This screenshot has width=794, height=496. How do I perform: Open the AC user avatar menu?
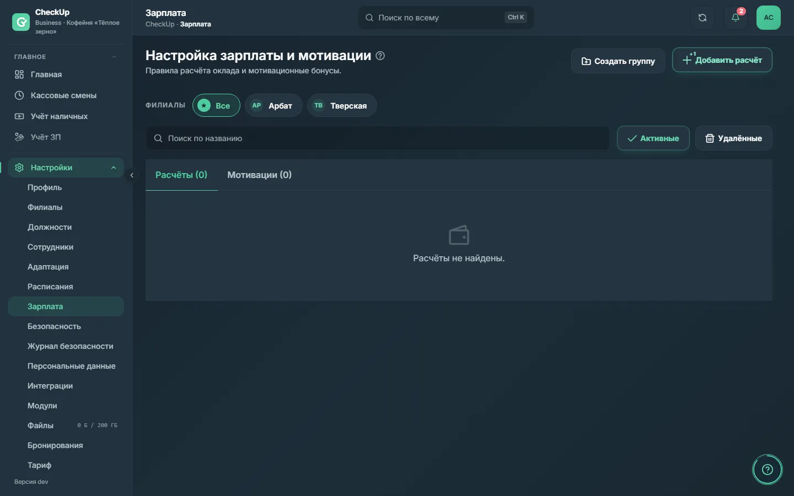click(x=769, y=18)
